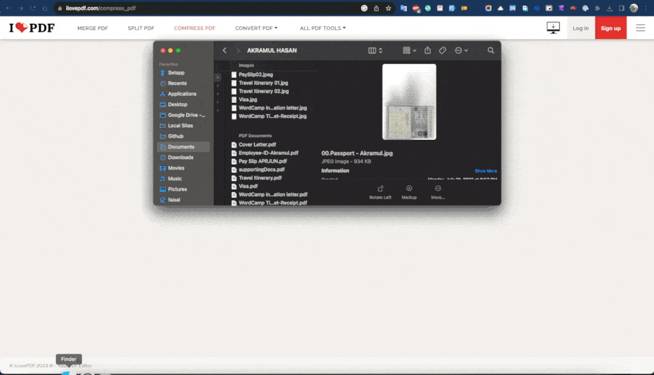Click the Google icon in address bar
654x375 pixels.
point(365,8)
